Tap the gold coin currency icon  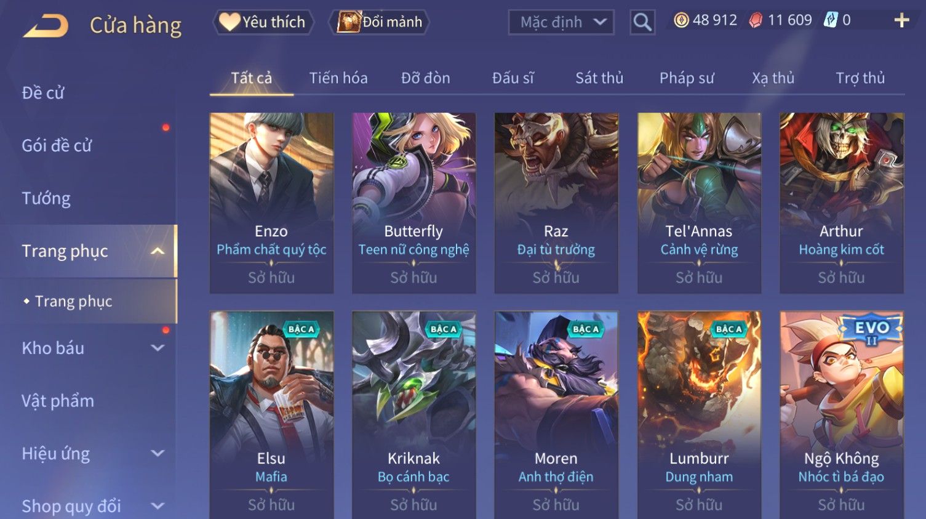pyautogui.click(x=681, y=20)
